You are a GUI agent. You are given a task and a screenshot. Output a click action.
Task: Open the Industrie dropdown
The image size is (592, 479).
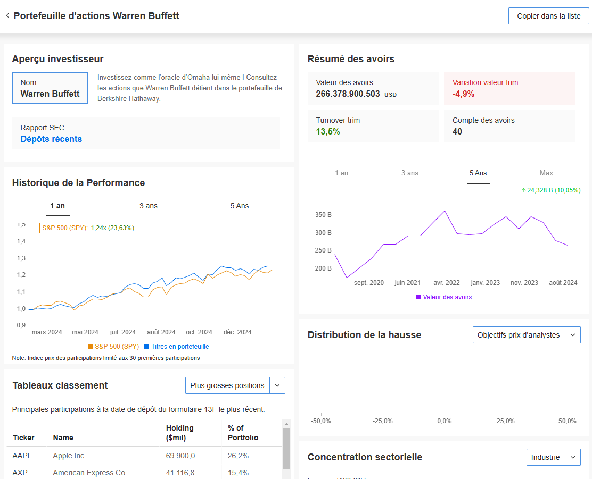pyautogui.click(x=546, y=457)
